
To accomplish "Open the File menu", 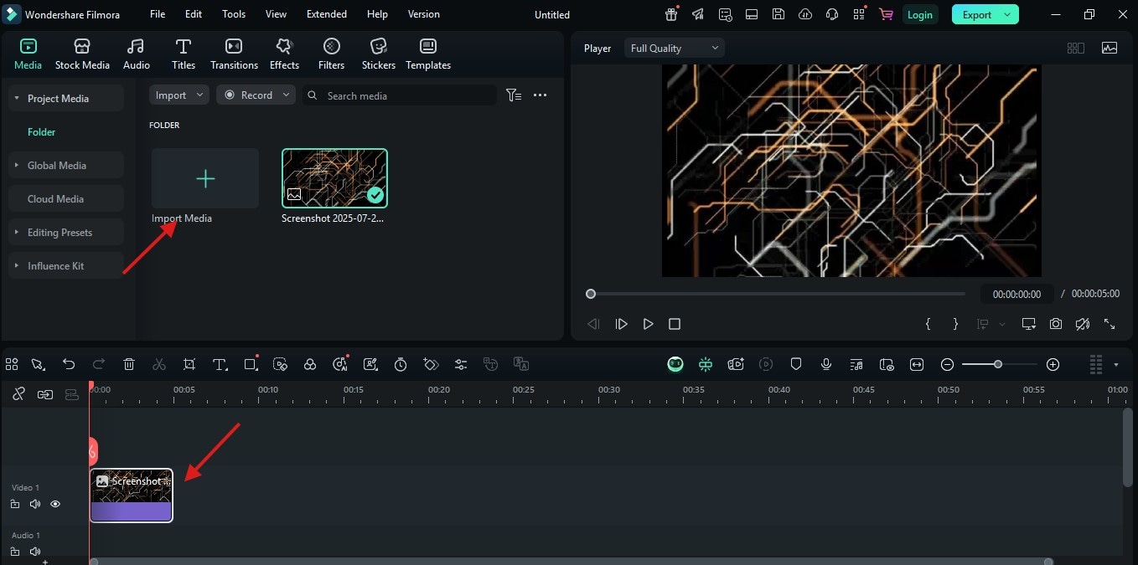I will point(158,14).
